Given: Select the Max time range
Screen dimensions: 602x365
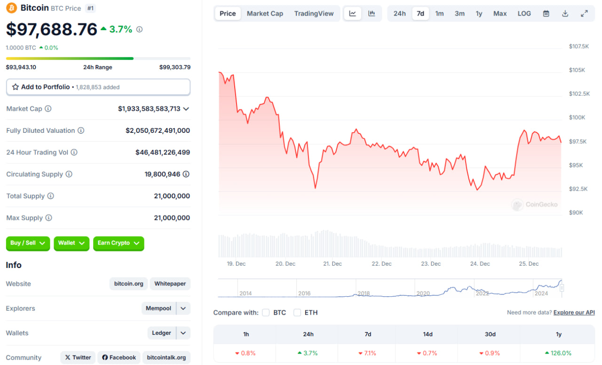Looking at the screenshot, I should (500, 14).
